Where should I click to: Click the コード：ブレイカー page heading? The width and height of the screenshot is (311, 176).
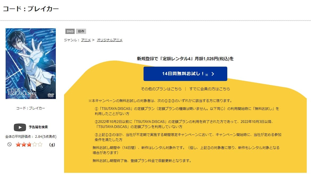click(31, 9)
